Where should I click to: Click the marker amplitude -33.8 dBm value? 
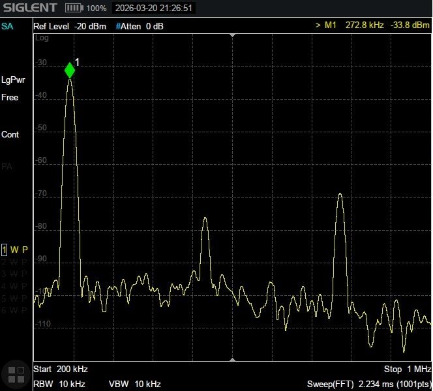click(410, 25)
